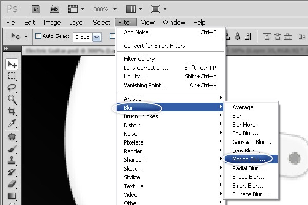The image size is (308, 205).
Task: Expand the Distort filter submenu
Action: [x=170, y=125]
